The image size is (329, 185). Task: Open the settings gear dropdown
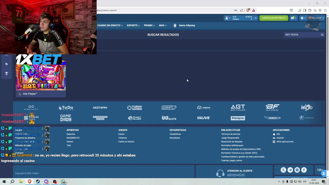tap(303, 18)
